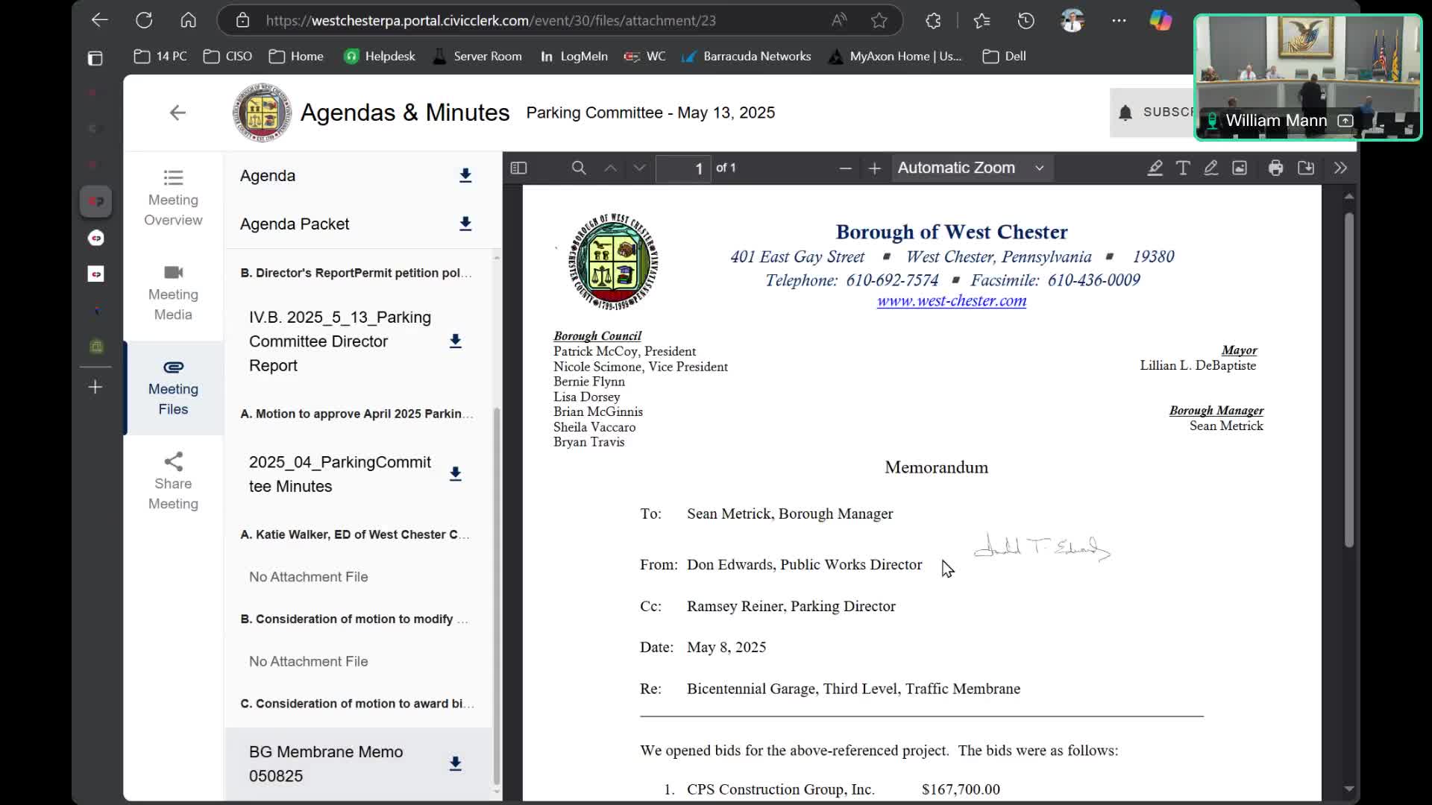Open the Automatic Zoom dropdown
Screen dimensions: 1432x805
tap(970, 168)
